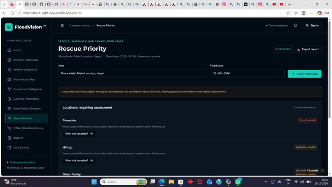Viewport: 332px width, 187px height.
Task: Click the Demo workspace indicator
Action: click(x=277, y=26)
